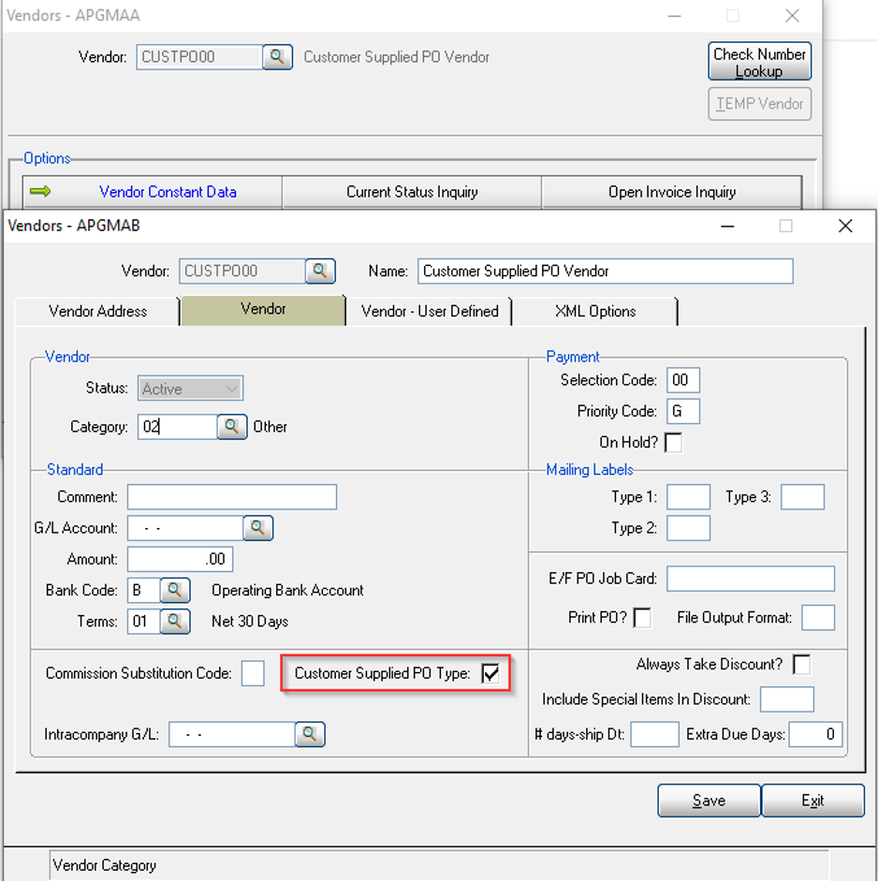Click the Priority Code field
Screen dimensions: 878x881
(x=683, y=411)
